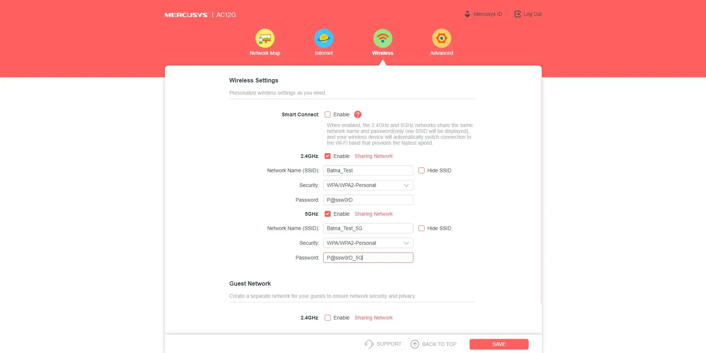Tick Hide SSID for 5GHz network
This screenshot has height=353, width=706.
coord(421,228)
